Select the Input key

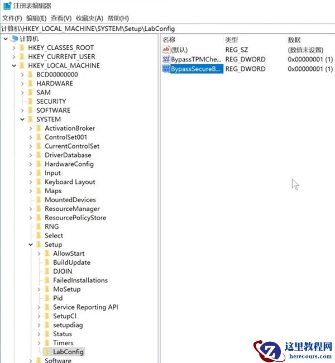click(x=52, y=173)
